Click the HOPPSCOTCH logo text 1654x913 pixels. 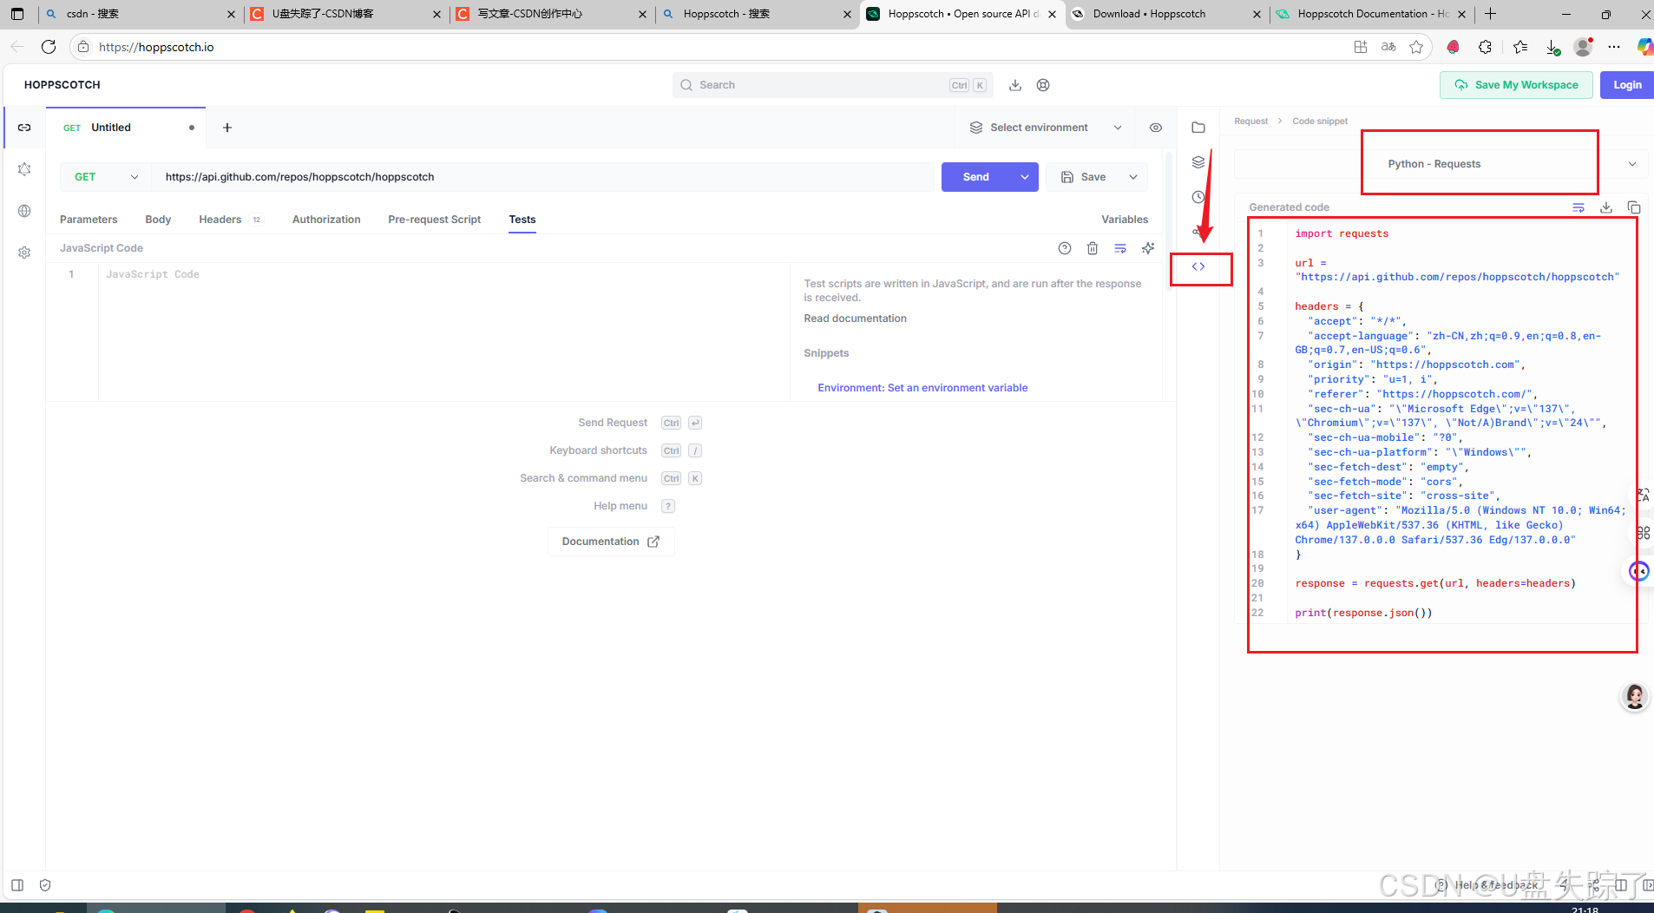(62, 85)
